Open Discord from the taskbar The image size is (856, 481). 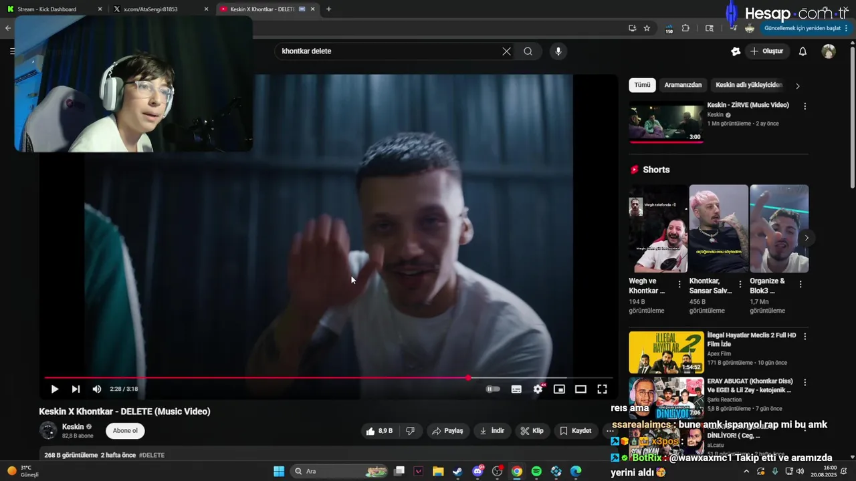477,471
